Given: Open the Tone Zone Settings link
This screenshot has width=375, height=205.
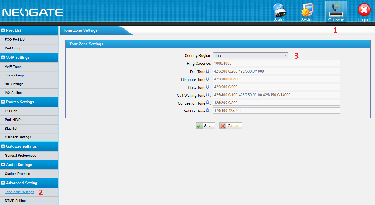Looking at the screenshot, I should pos(19,192).
